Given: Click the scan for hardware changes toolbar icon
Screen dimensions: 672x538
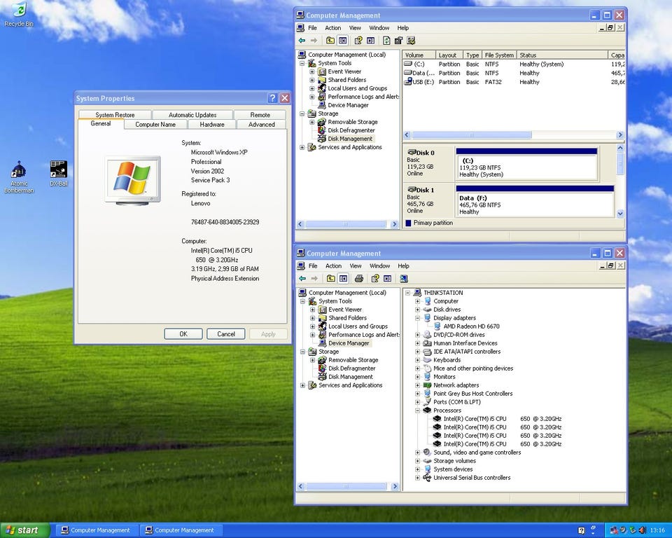Looking at the screenshot, I should 405,279.
